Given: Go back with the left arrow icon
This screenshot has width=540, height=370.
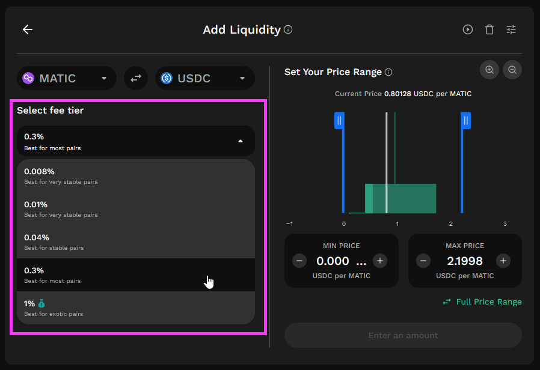Looking at the screenshot, I should (x=28, y=29).
